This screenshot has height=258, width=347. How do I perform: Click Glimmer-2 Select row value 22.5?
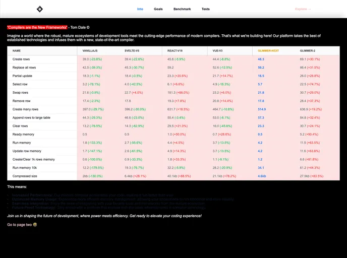click(x=303, y=84)
